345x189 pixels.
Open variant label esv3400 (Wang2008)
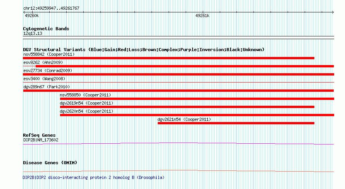[44, 79]
